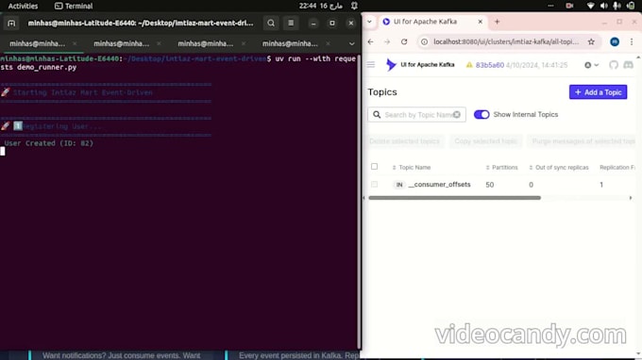The image size is (642, 360).
Task: Switch to the fourth terminal tab
Action: coord(290,43)
